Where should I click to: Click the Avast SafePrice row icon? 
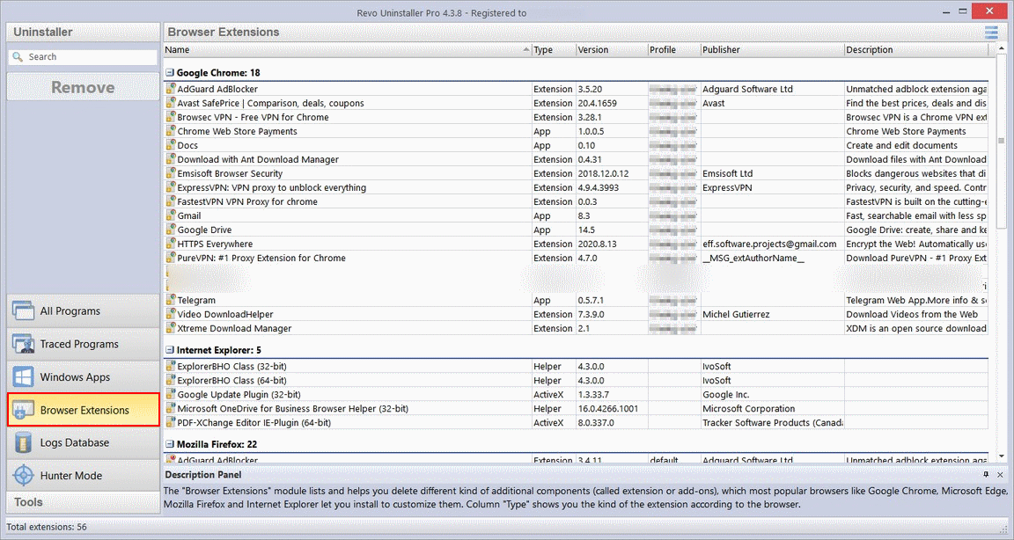pyautogui.click(x=171, y=103)
